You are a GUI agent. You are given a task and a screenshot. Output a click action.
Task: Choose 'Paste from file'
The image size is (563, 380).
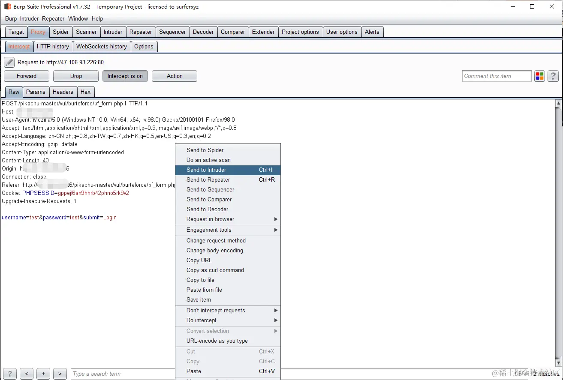[x=228, y=290]
